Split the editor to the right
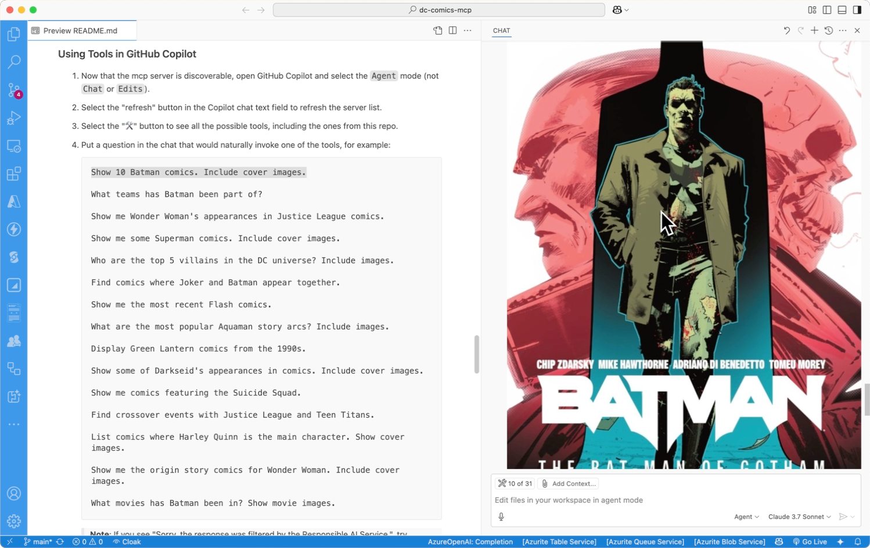This screenshot has width=870, height=548. (x=453, y=31)
